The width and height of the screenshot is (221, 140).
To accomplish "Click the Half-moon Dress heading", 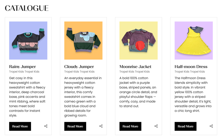I will (191, 67).
